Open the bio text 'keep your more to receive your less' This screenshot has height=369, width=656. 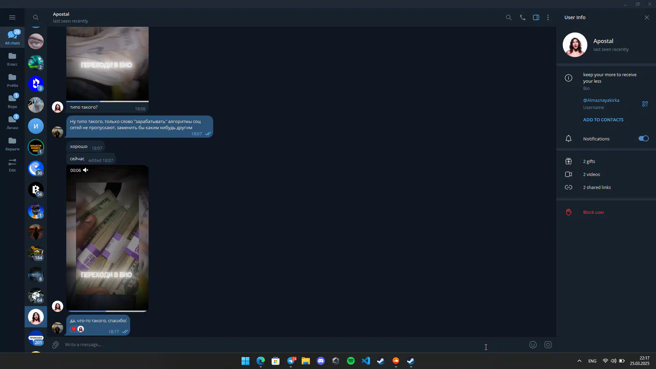pos(610,78)
